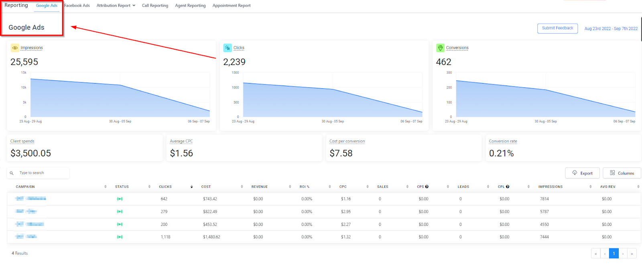Click the CPS help question icon
This screenshot has width=642, height=264.
click(427, 187)
